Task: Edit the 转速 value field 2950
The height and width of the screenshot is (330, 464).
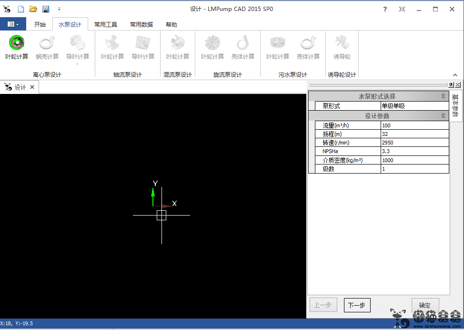Action: click(414, 143)
